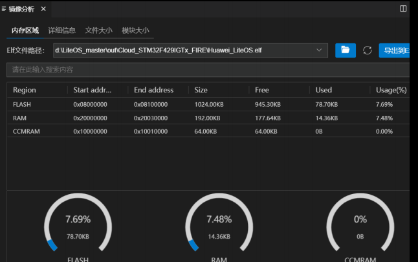Select the RAM row name cell

click(19, 118)
